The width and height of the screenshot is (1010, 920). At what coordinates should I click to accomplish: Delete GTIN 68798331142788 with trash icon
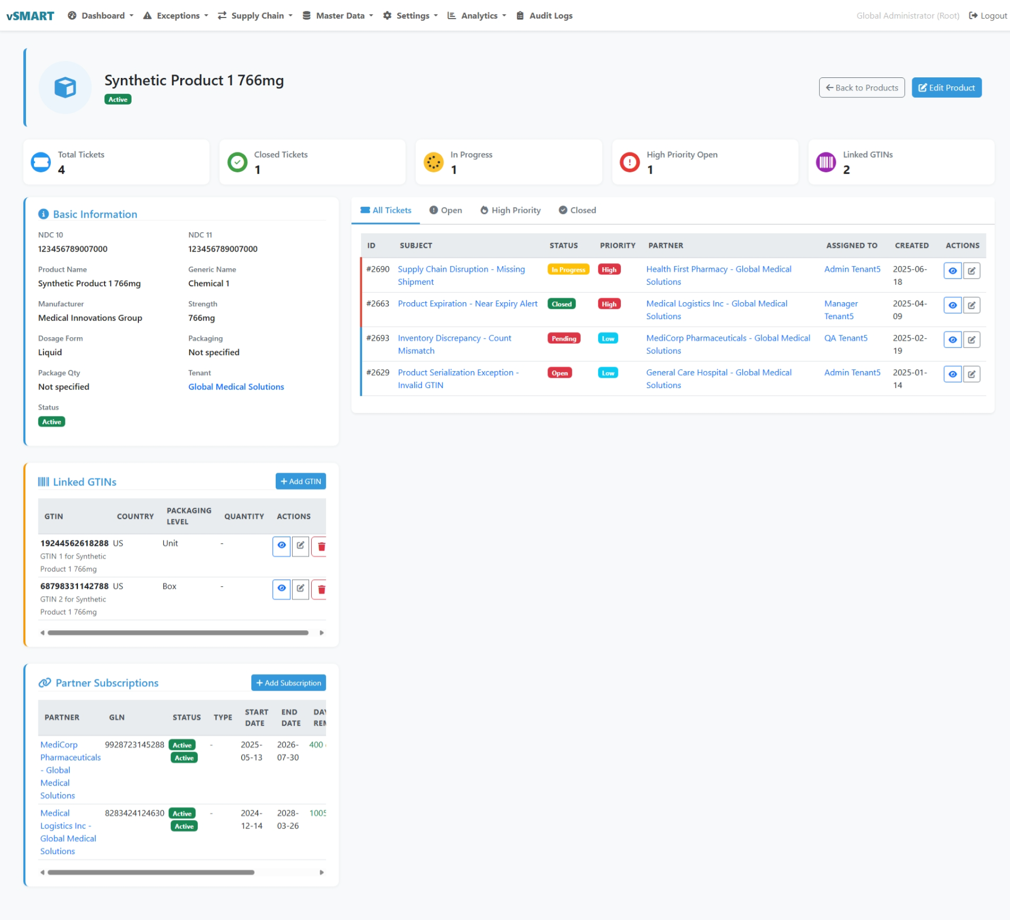[x=321, y=589]
